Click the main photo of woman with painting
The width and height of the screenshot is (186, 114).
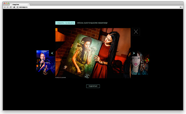pos(93,53)
